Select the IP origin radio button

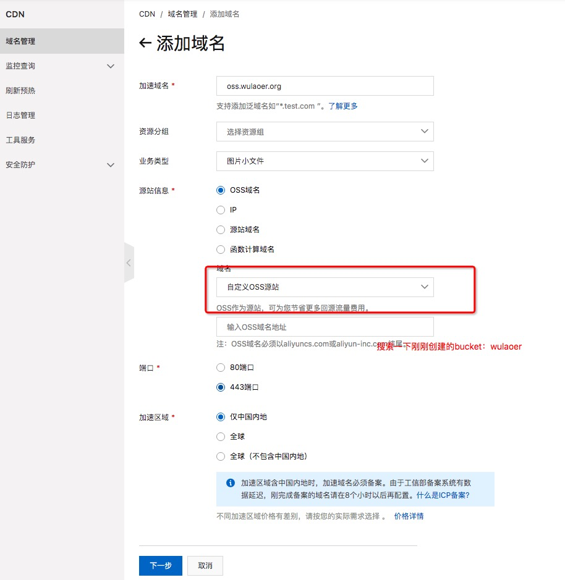click(x=221, y=210)
